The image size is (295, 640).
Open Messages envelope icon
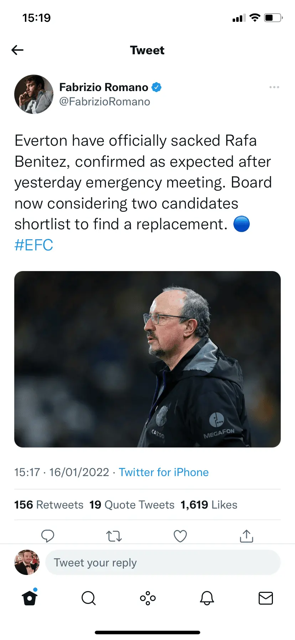(265, 598)
